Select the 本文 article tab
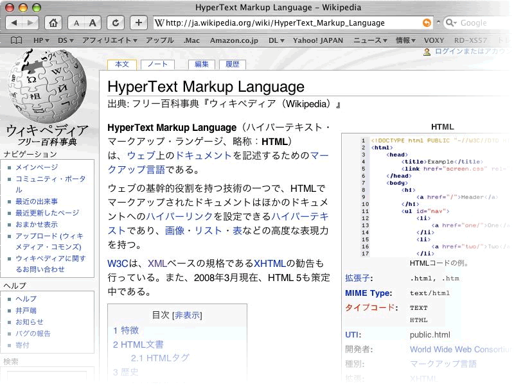This screenshot has height=385, width=514. [x=122, y=64]
